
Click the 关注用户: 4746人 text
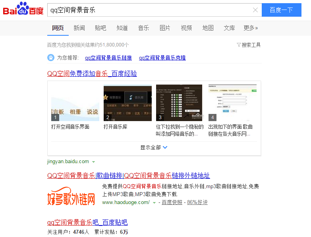tap(68, 232)
